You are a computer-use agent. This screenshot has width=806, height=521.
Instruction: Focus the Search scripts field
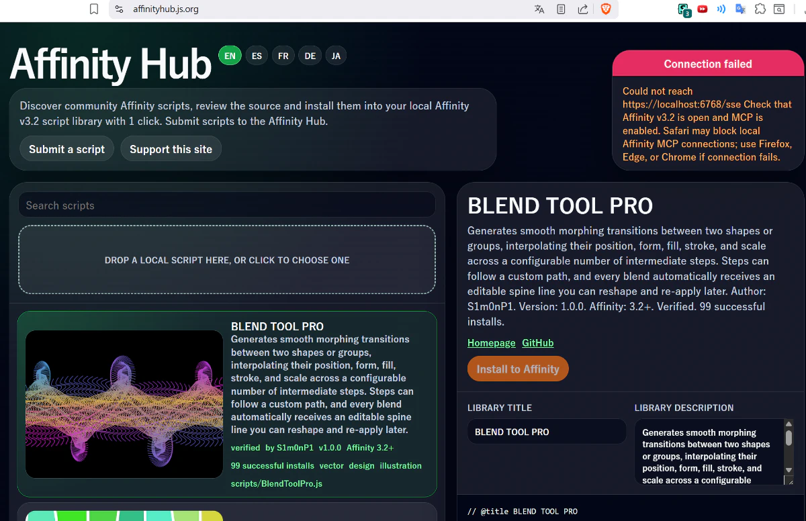pyautogui.click(x=226, y=205)
